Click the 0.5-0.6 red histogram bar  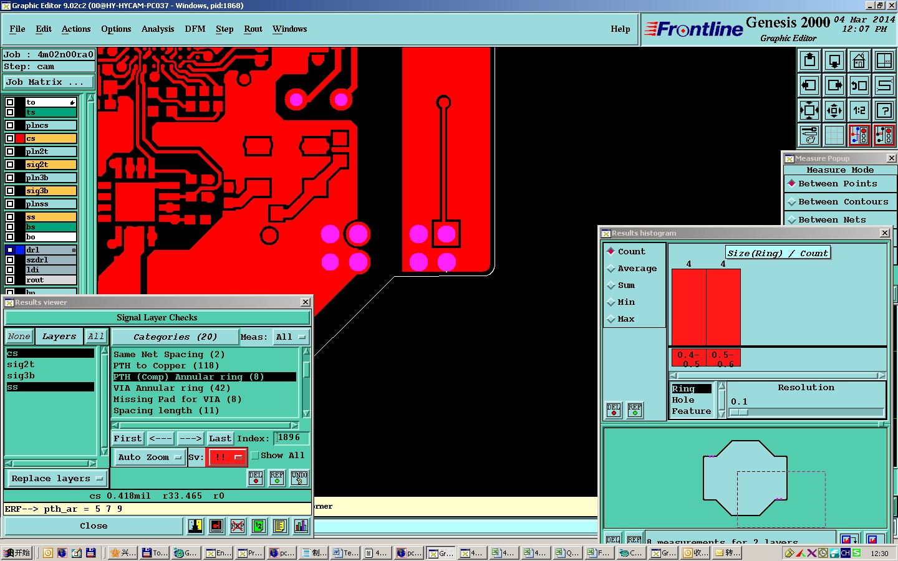[723, 308]
